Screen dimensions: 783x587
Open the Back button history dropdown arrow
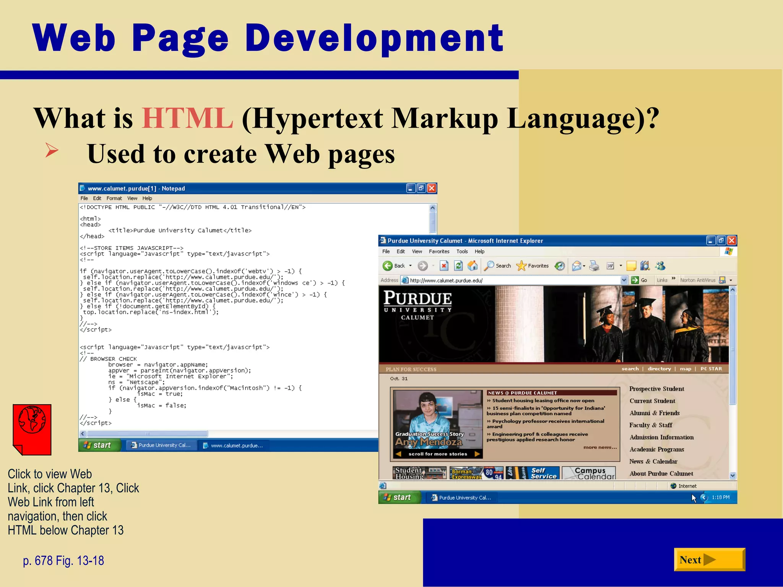click(x=410, y=266)
